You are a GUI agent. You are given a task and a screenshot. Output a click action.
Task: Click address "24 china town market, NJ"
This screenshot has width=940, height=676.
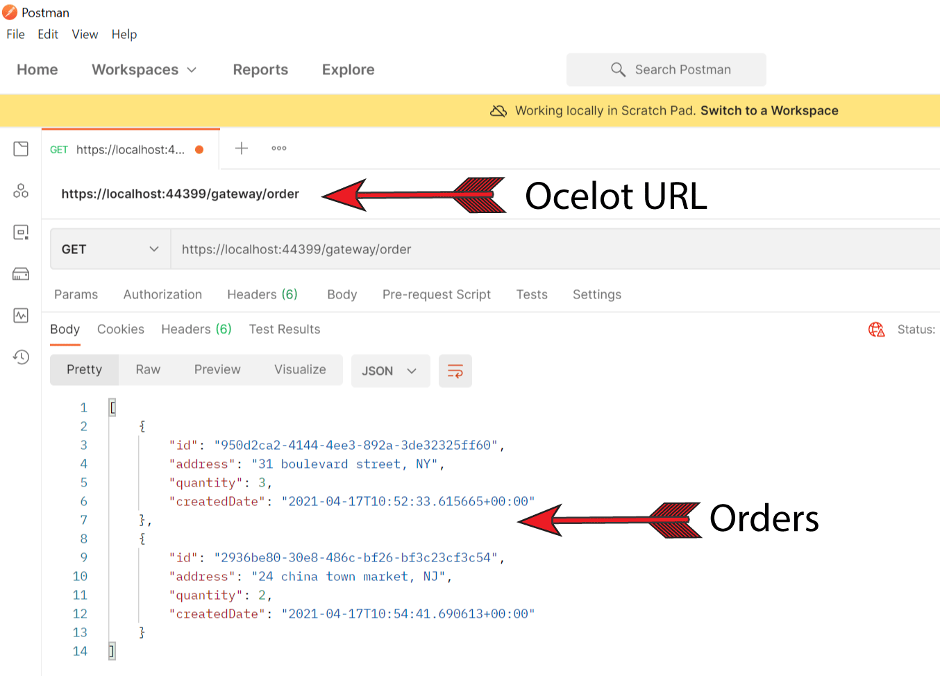point(349,576)
